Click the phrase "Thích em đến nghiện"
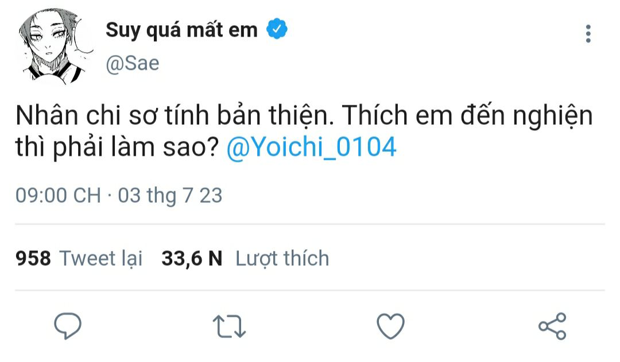The image size is (620, 362). [x=467, y=116]
